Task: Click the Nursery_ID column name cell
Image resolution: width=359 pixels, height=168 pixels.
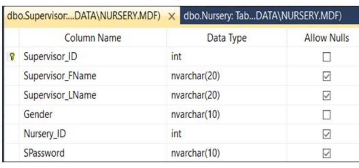Action: [93, 134]
